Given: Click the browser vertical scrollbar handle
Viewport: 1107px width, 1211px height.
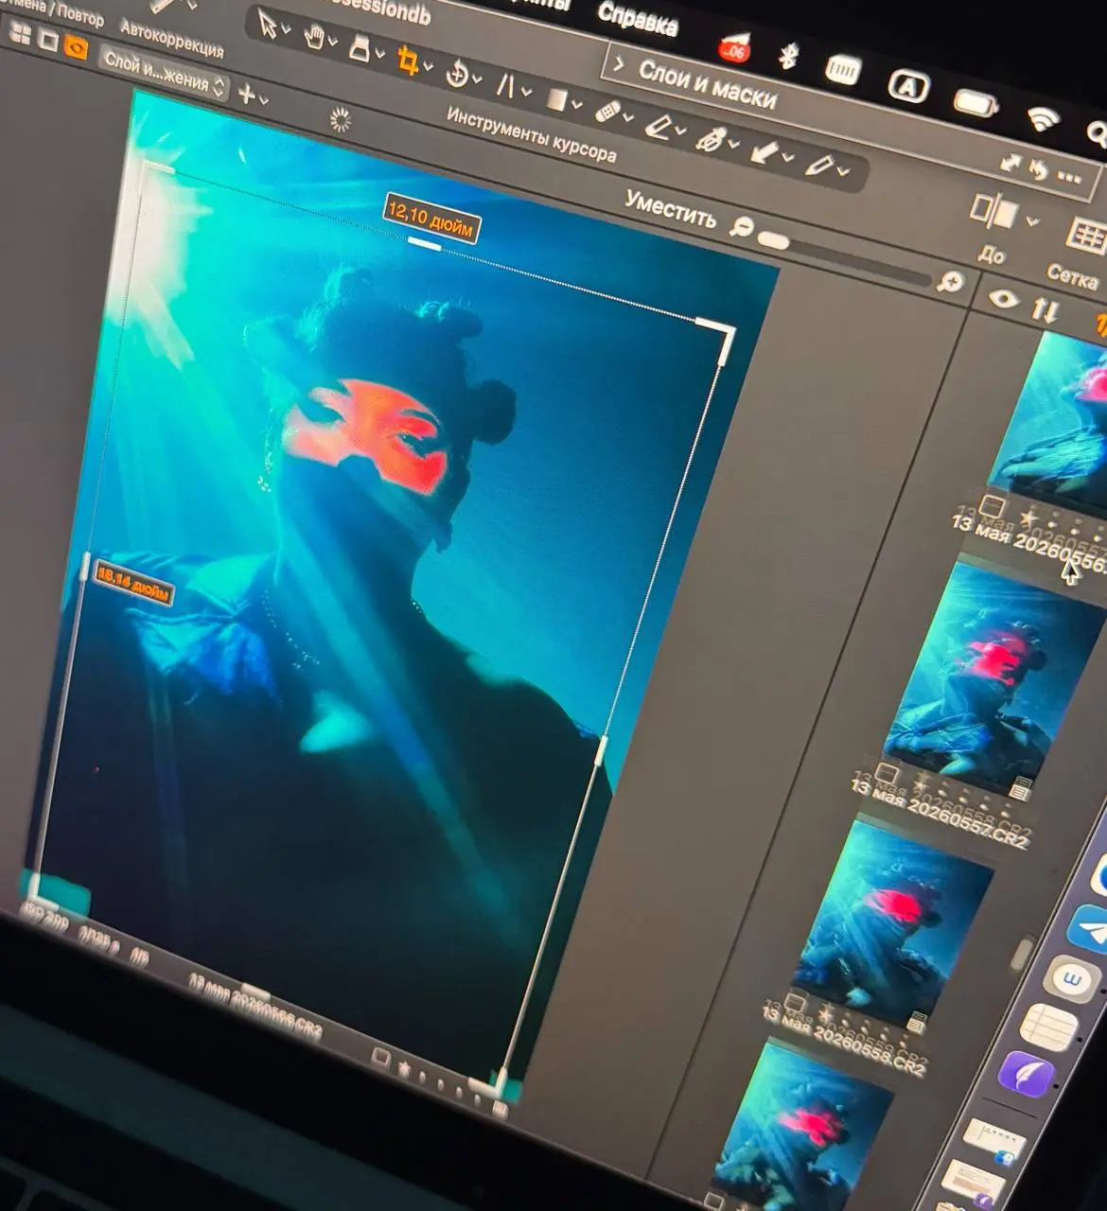Looking at the screenshot, I should click(x=1023, y=954).
